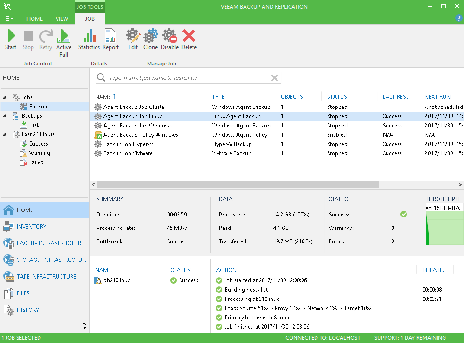464x343 pixels.
Task: Open STORAGE INFRASTRUCTURE view
Action: [x=45, y=260]
